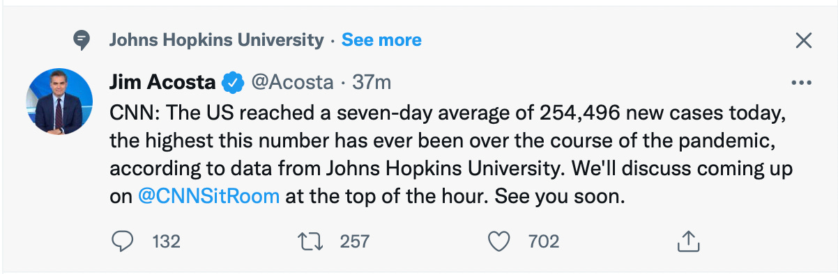
Task: Open the tweet via the 37m timestamp
Action: point(372,82)
